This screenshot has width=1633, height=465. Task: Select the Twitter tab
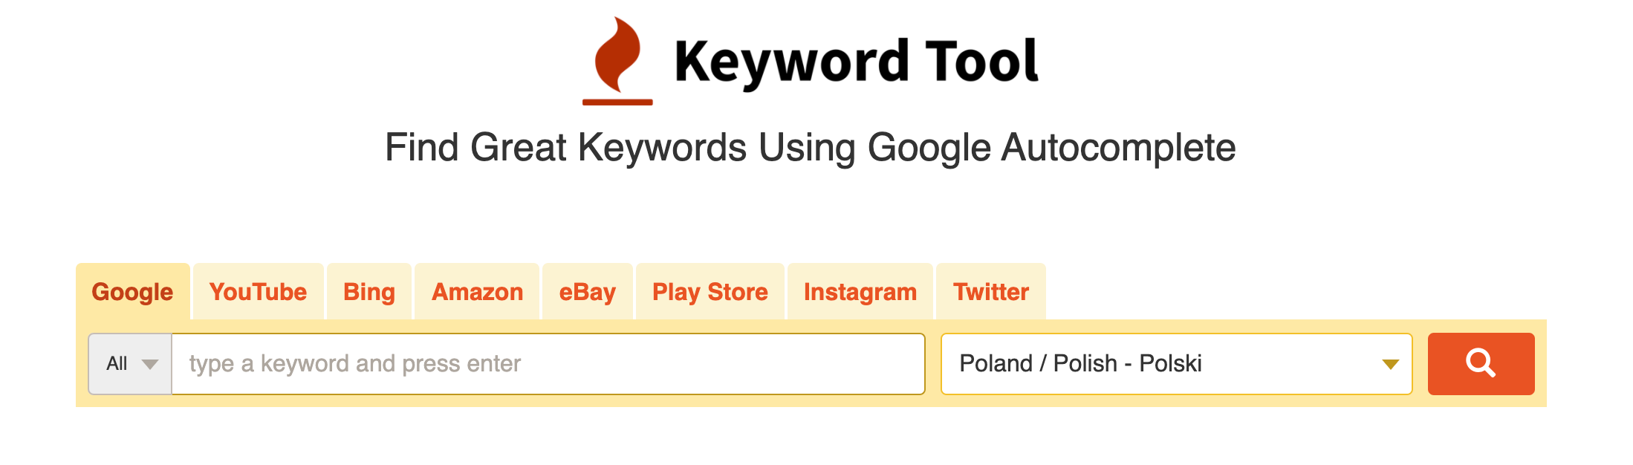[990, 291]
